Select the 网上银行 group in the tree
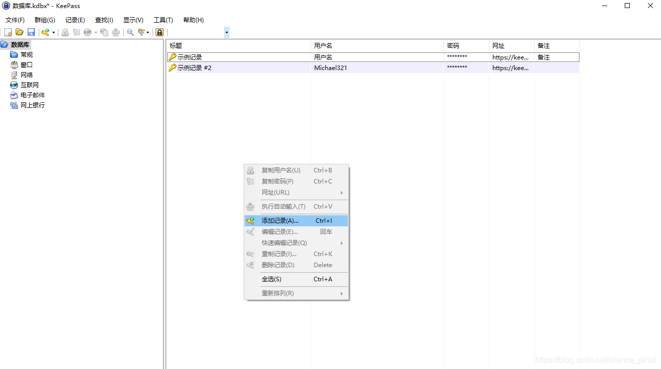This screenshot has width=661, height=369. click(33, 105)
